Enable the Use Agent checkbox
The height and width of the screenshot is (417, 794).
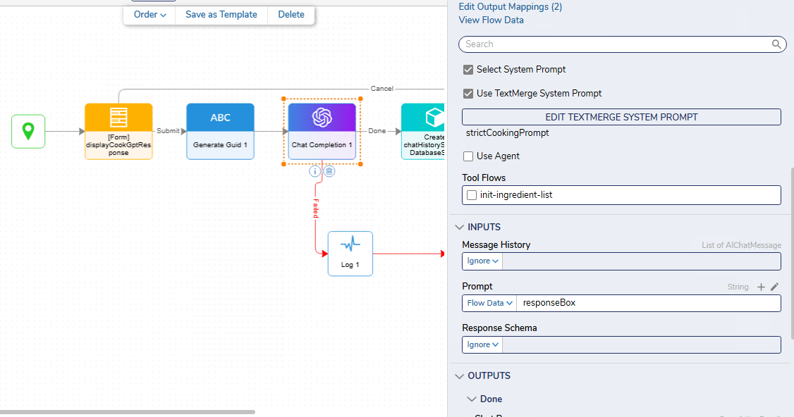coord(468,156)
